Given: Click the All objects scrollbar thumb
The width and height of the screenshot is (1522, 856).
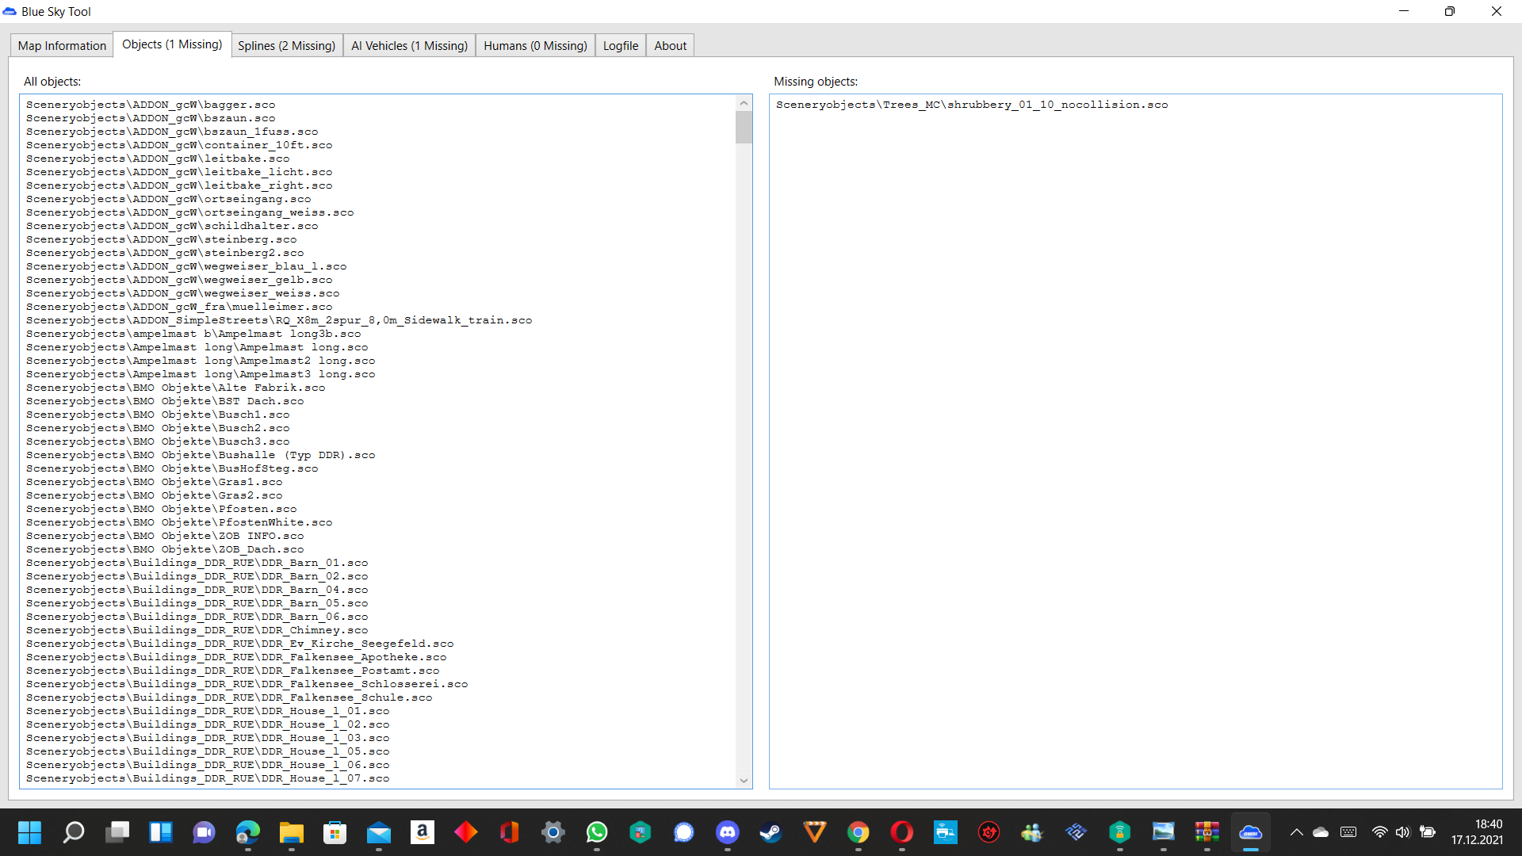Looking at the screenshot, I should [744, 127].
